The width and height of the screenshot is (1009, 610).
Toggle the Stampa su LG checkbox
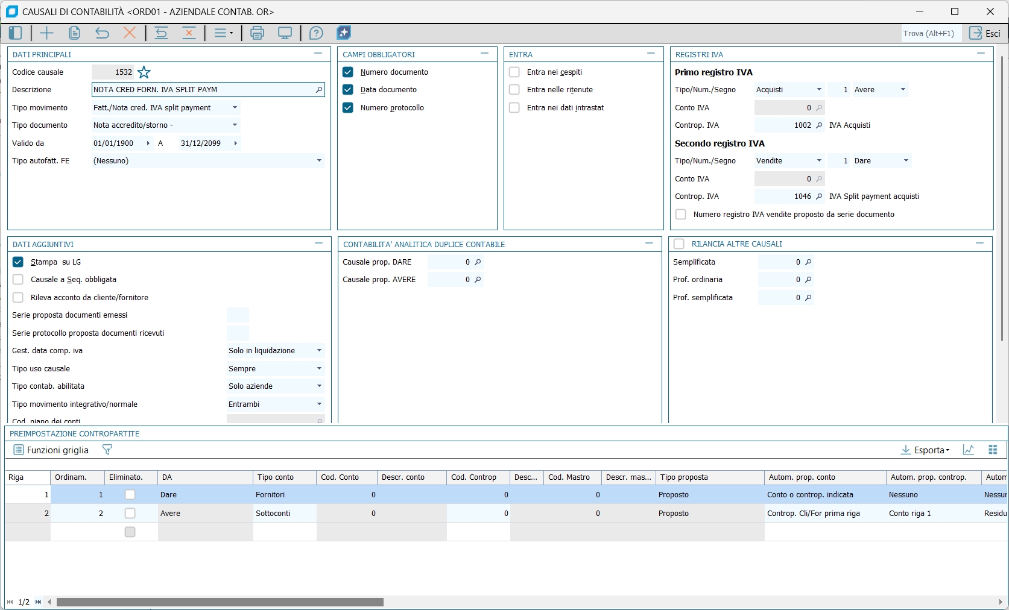tap(18, 262)
